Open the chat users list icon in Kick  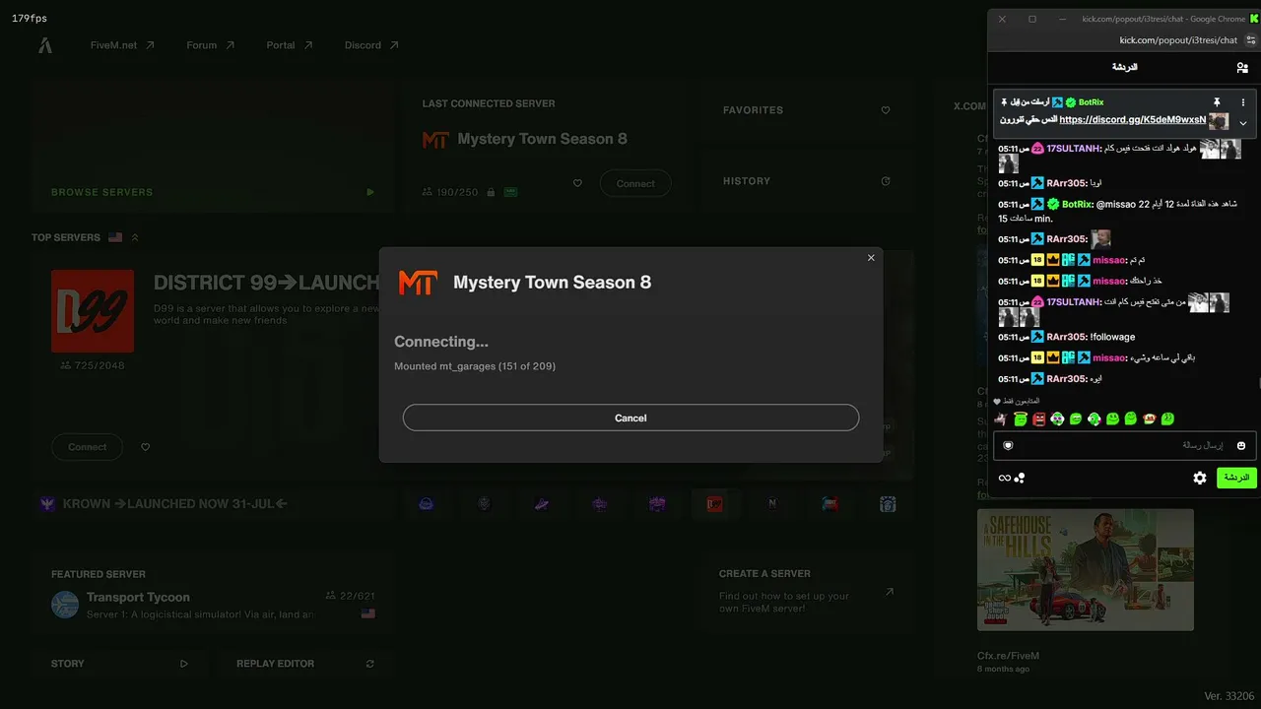coord(1242,67)
